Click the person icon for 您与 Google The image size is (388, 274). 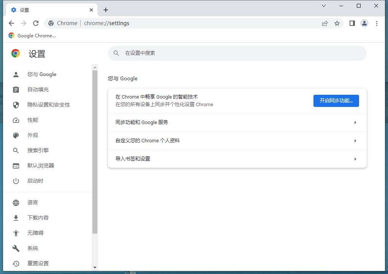tap(16, 75)
